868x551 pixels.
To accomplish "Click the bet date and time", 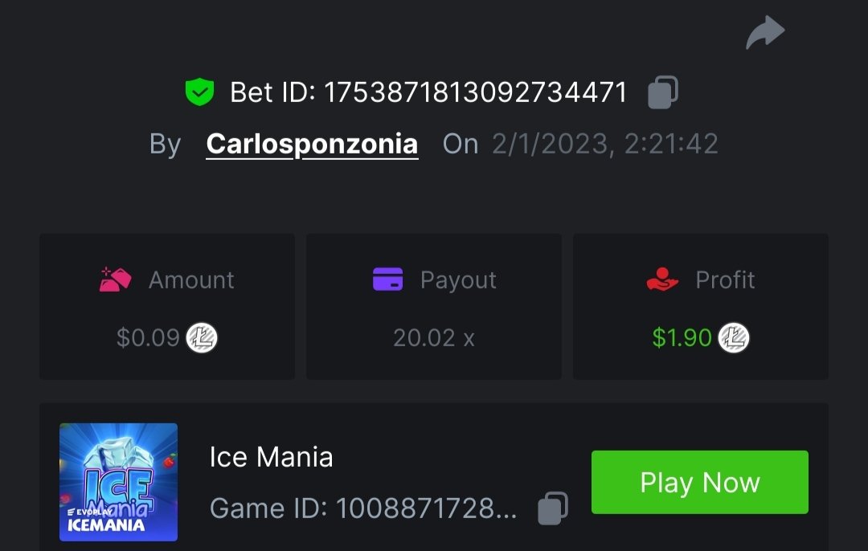I will click(x=604, y=144).
